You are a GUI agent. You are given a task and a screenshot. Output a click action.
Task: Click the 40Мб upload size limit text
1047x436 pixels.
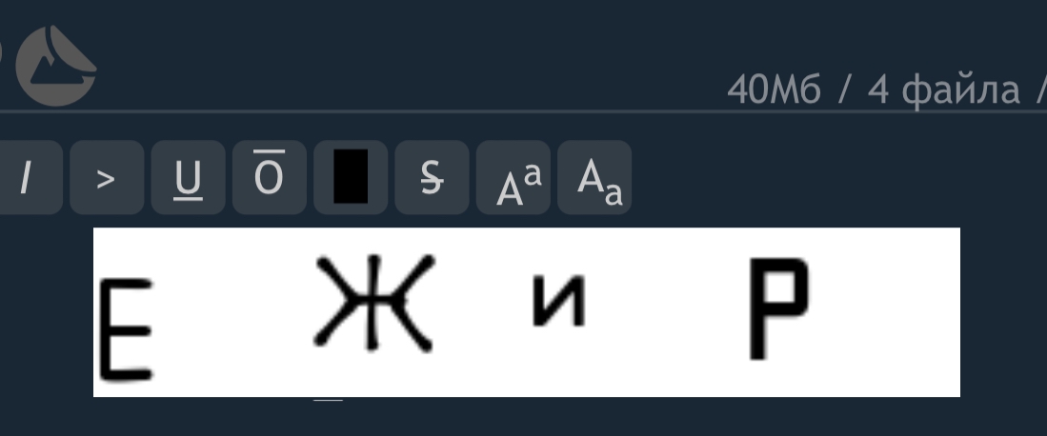pyautogui.click(x=774, y=89)
